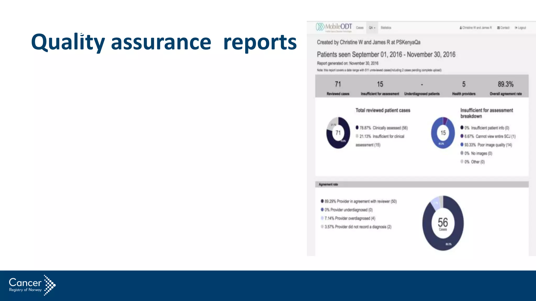
Task: Click the Poor image quality (14) legend dot
Action: point(462,144)
